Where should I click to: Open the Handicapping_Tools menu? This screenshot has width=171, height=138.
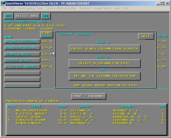30,8
